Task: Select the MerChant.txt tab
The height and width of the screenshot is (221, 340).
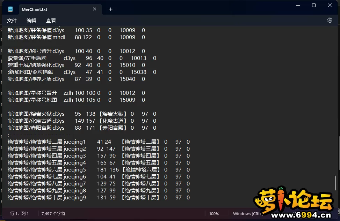Action: coord(60,9)
